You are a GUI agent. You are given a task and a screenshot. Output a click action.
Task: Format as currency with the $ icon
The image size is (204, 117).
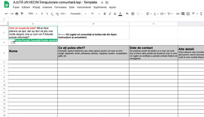[x=42, y=14]
